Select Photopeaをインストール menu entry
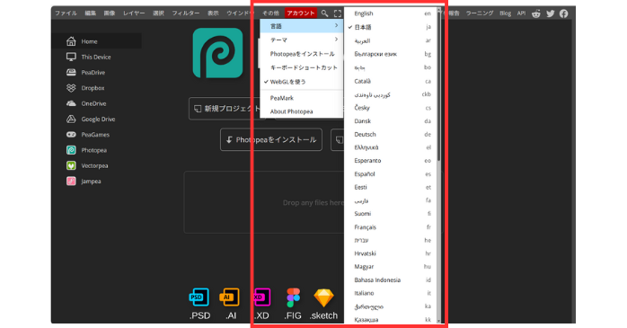 click(x=302, y=54)
